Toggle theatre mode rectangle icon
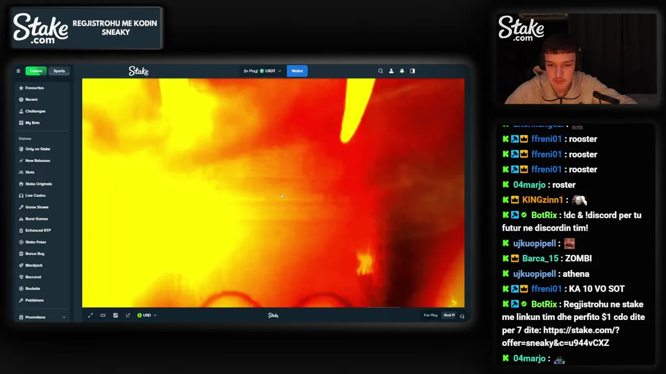The width and height of the screenshot is (666, 374). 103,315
